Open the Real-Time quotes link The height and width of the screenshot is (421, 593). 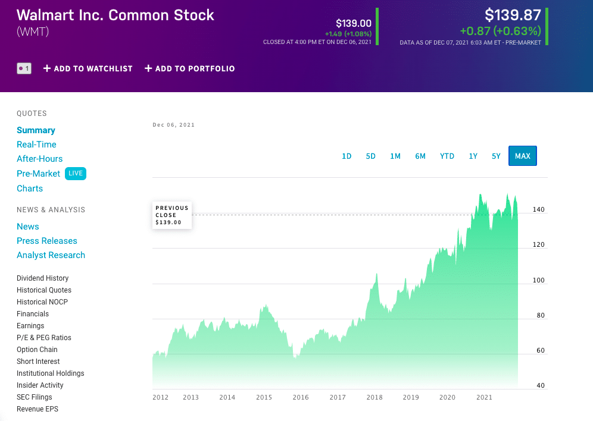pyautogui.click(x=36, y=144)
